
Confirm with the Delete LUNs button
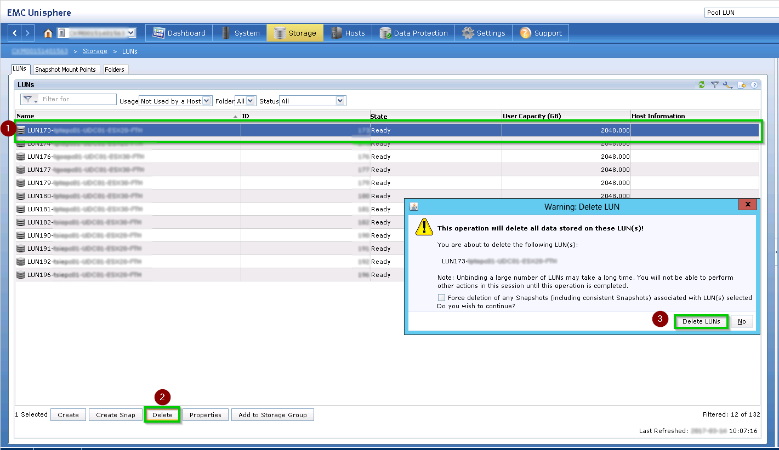[x=701, y=321]
